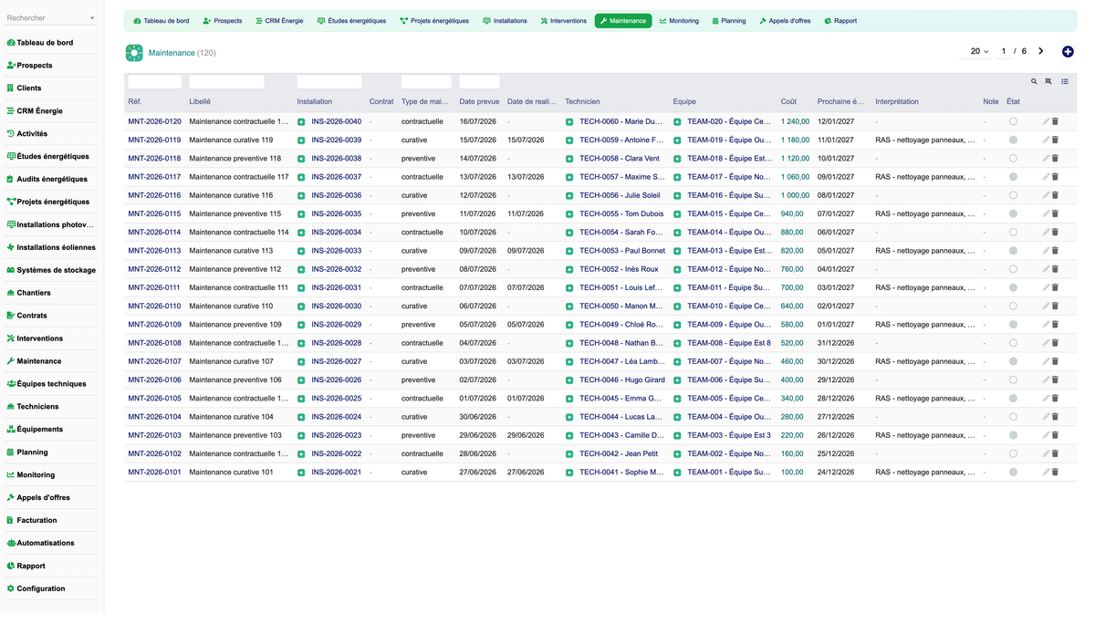Delete row MNT-2026-0101 with trash icon
Image resolution: width=1095 pixels, height=624 pixels.
(1056, 472)
